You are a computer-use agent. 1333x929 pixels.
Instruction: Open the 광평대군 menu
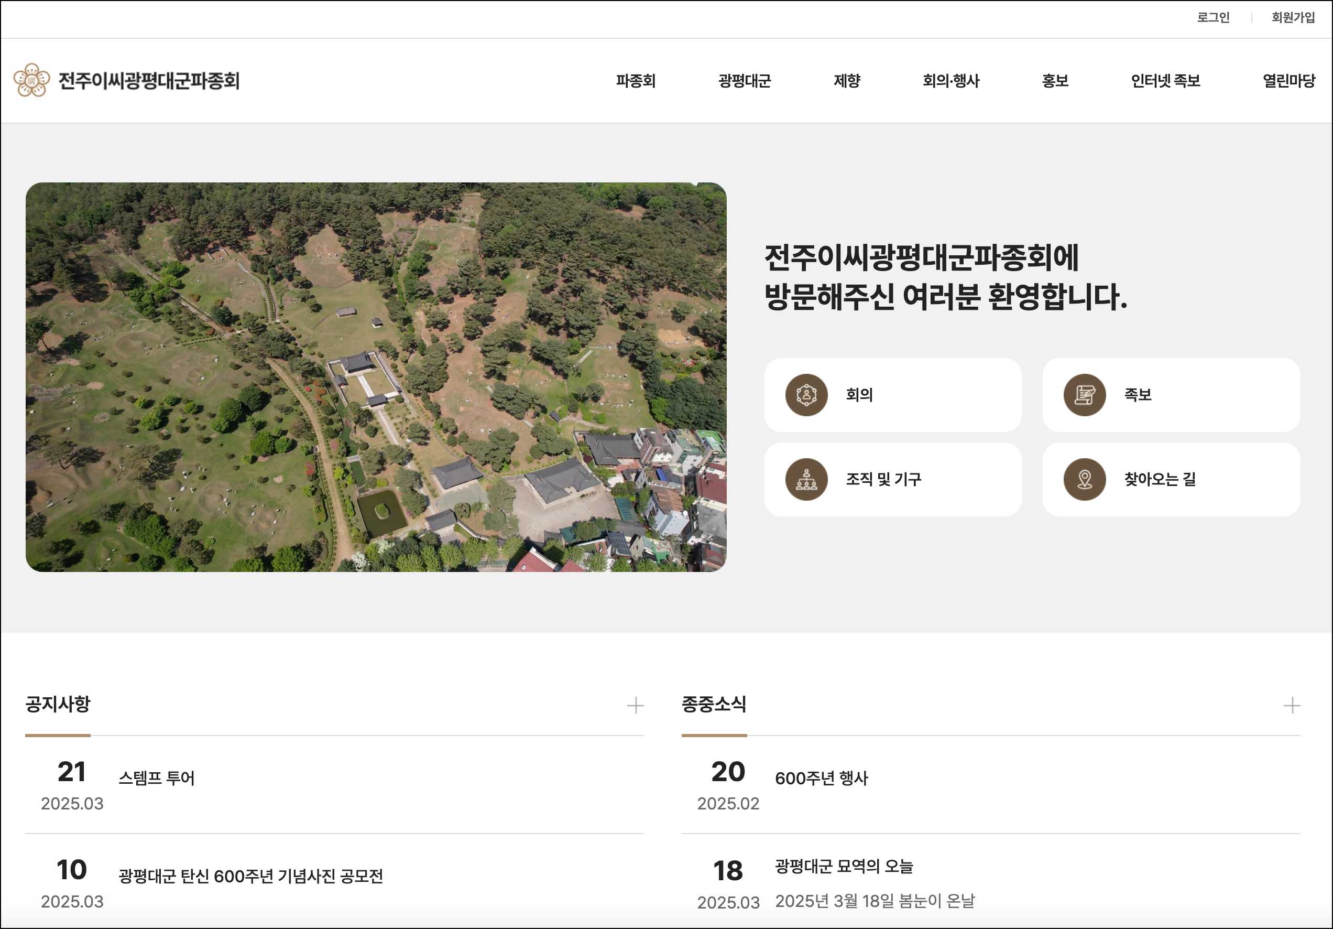[x=744, y=81]
